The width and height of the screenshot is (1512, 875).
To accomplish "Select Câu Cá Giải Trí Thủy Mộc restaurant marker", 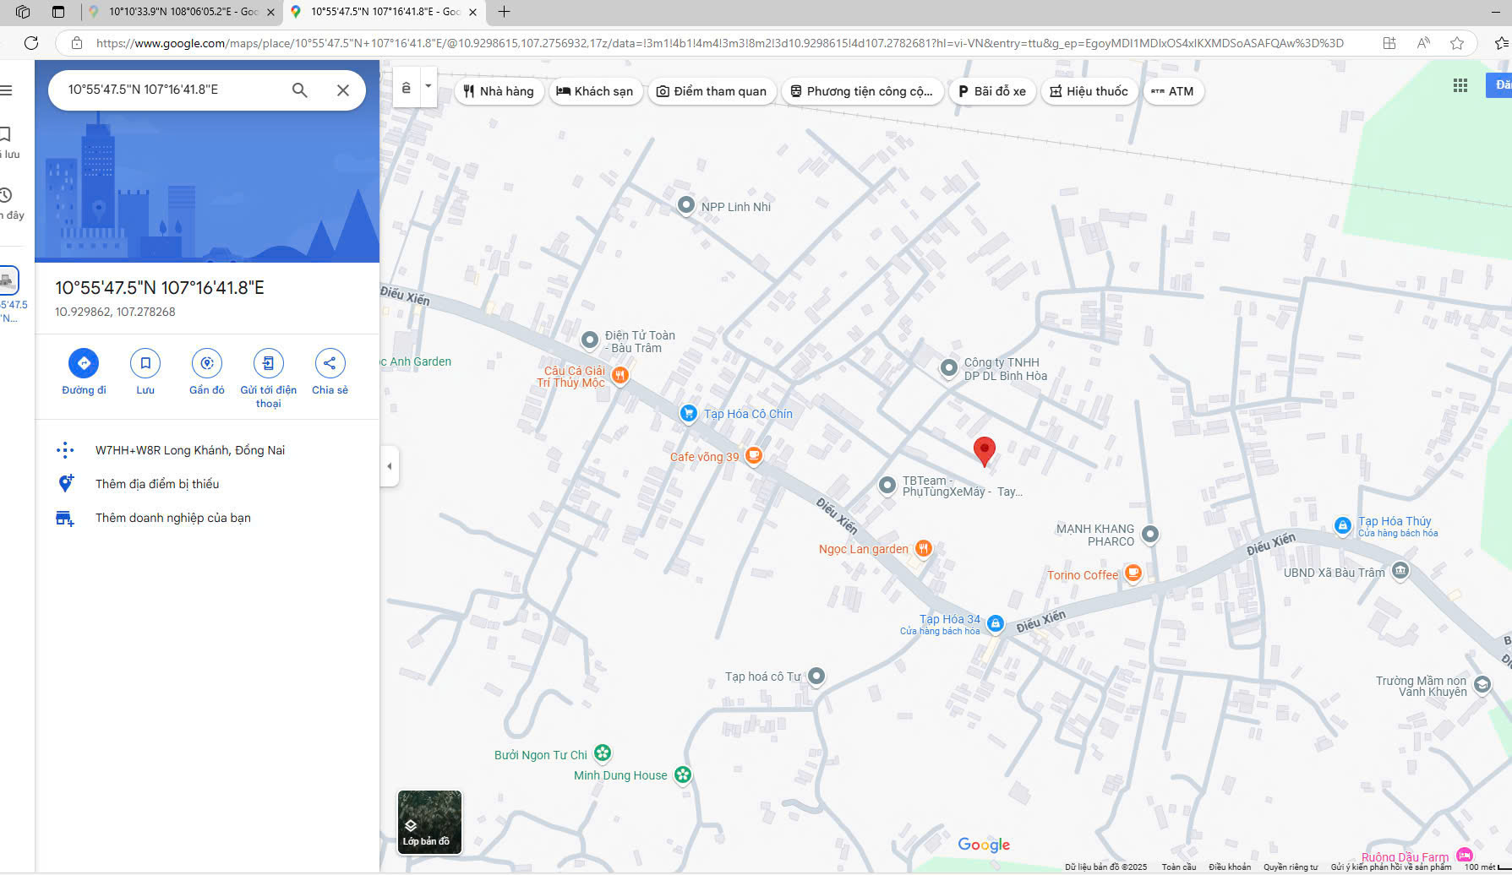I will (x=620, y=374).
